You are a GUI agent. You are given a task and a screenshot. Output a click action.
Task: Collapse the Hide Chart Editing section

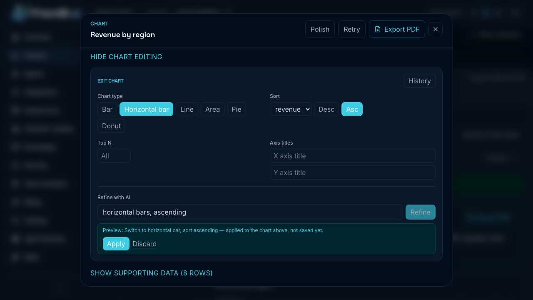coord(126,57)
